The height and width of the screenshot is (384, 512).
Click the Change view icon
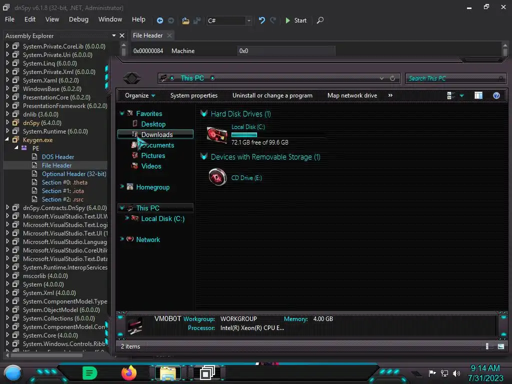point(451,95)
